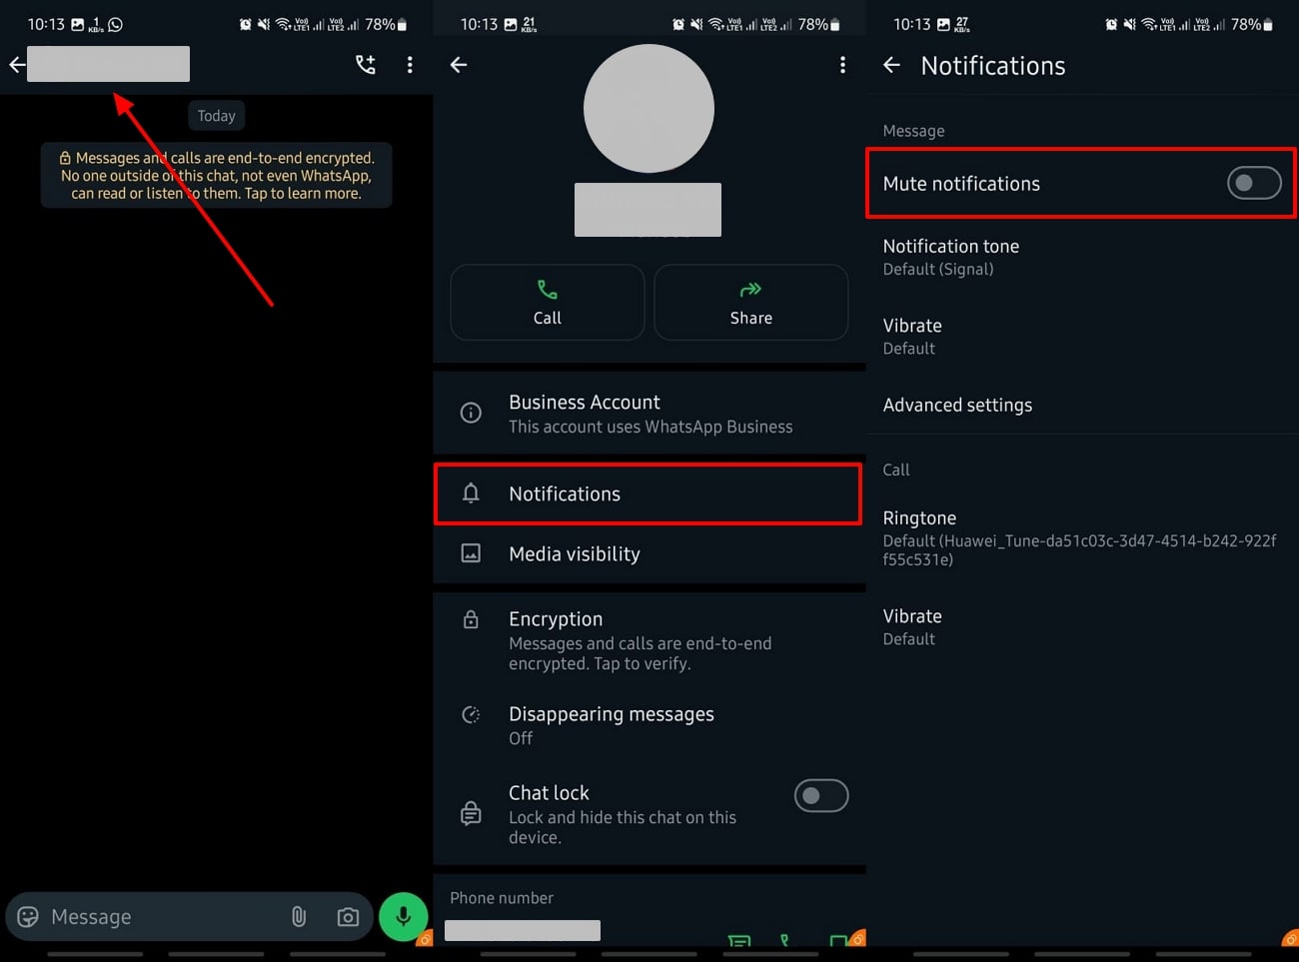Open the chat screen's three-dot menu

coord(410,65)
